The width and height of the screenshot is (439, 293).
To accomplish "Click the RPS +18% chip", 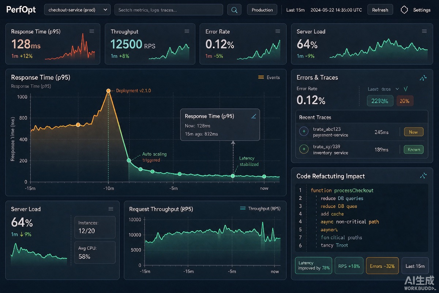I will (349, 266).
